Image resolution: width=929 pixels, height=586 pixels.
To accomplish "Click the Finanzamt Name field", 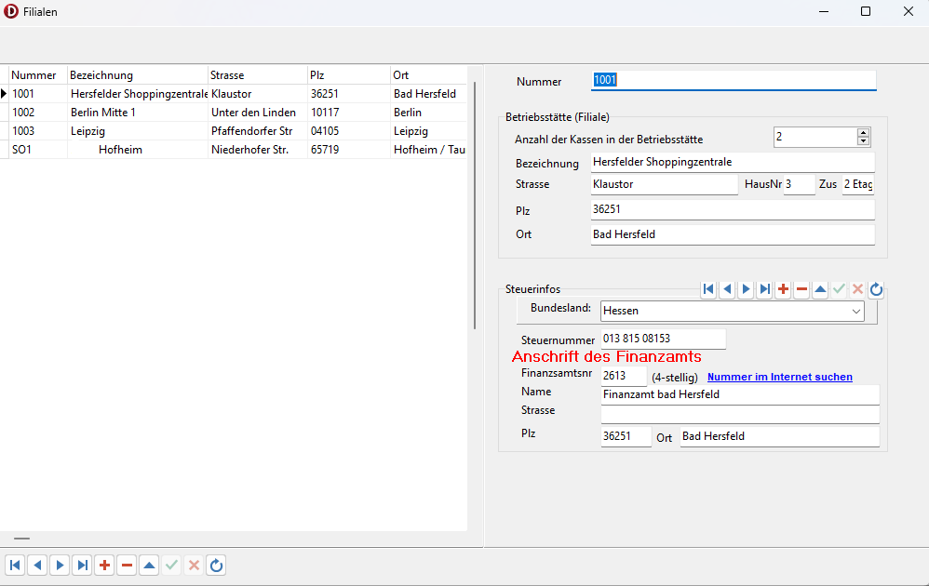I will tap(740, 394).
